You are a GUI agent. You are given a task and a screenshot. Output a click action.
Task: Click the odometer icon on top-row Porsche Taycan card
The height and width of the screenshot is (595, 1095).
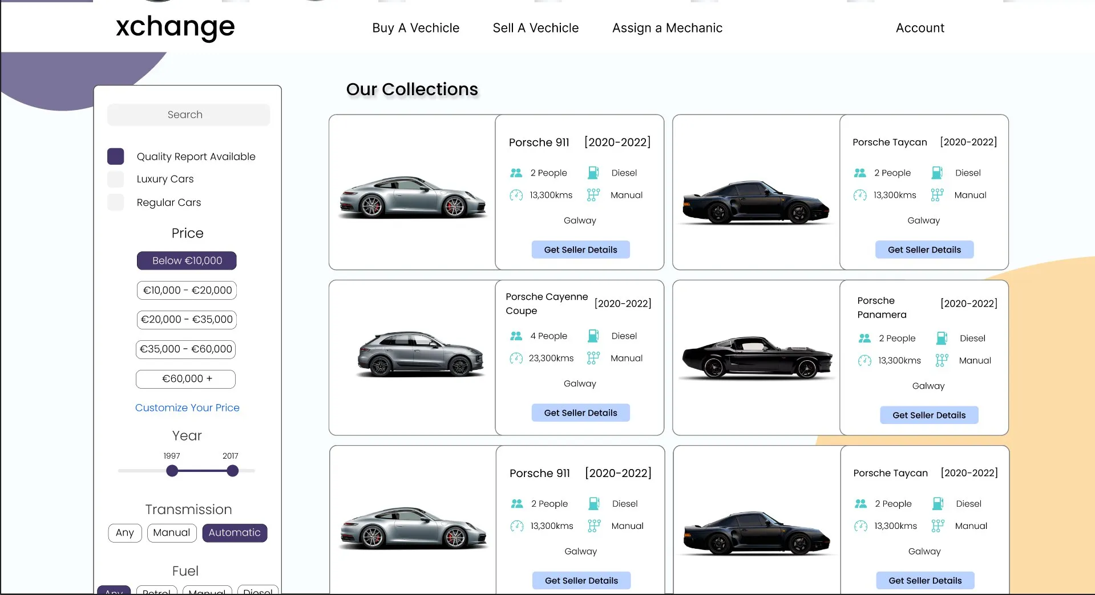pos(860,195)
